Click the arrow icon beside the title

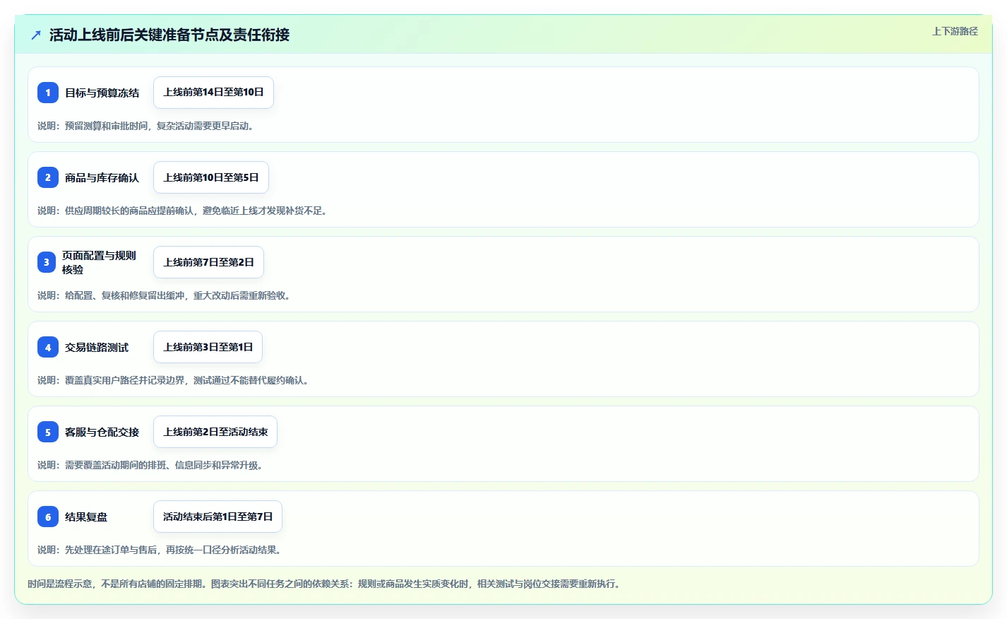tap(36, 35)
